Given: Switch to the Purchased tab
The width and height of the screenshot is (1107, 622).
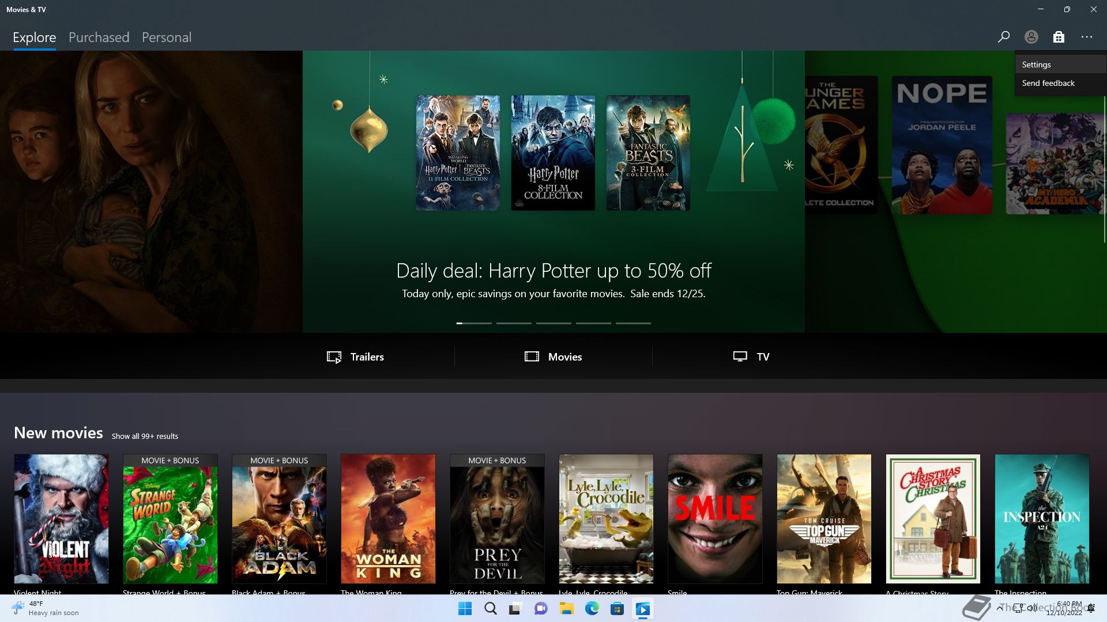Looking at the screenshot, I should point(99,37).
